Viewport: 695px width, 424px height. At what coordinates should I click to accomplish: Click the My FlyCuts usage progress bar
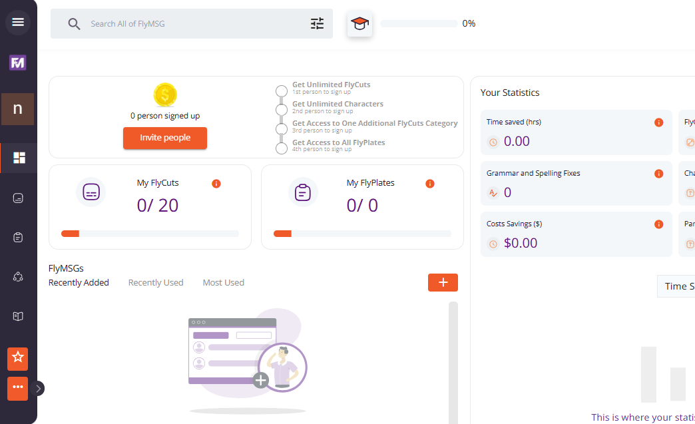pos(150,234)
